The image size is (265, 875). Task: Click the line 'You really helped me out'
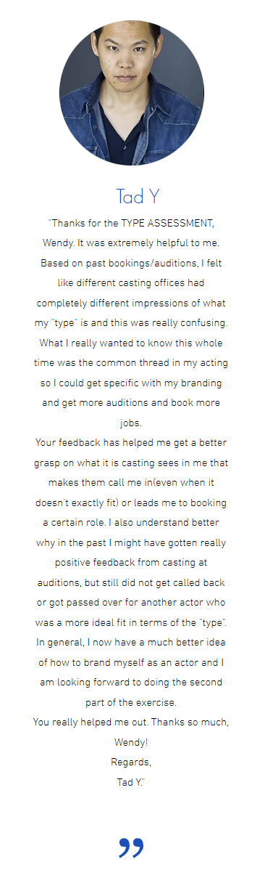pyautogui.click(x=88, y=723)
